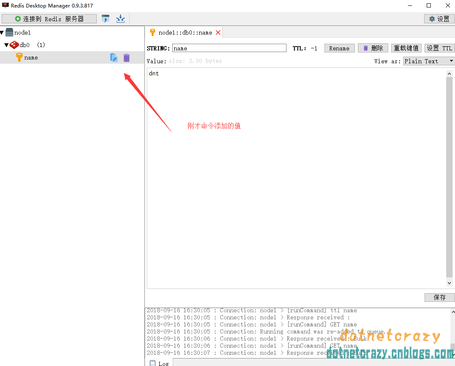Open the Log tab
Image resolution: width=455 pixels, height=366 pixels.
click(159, 363)
